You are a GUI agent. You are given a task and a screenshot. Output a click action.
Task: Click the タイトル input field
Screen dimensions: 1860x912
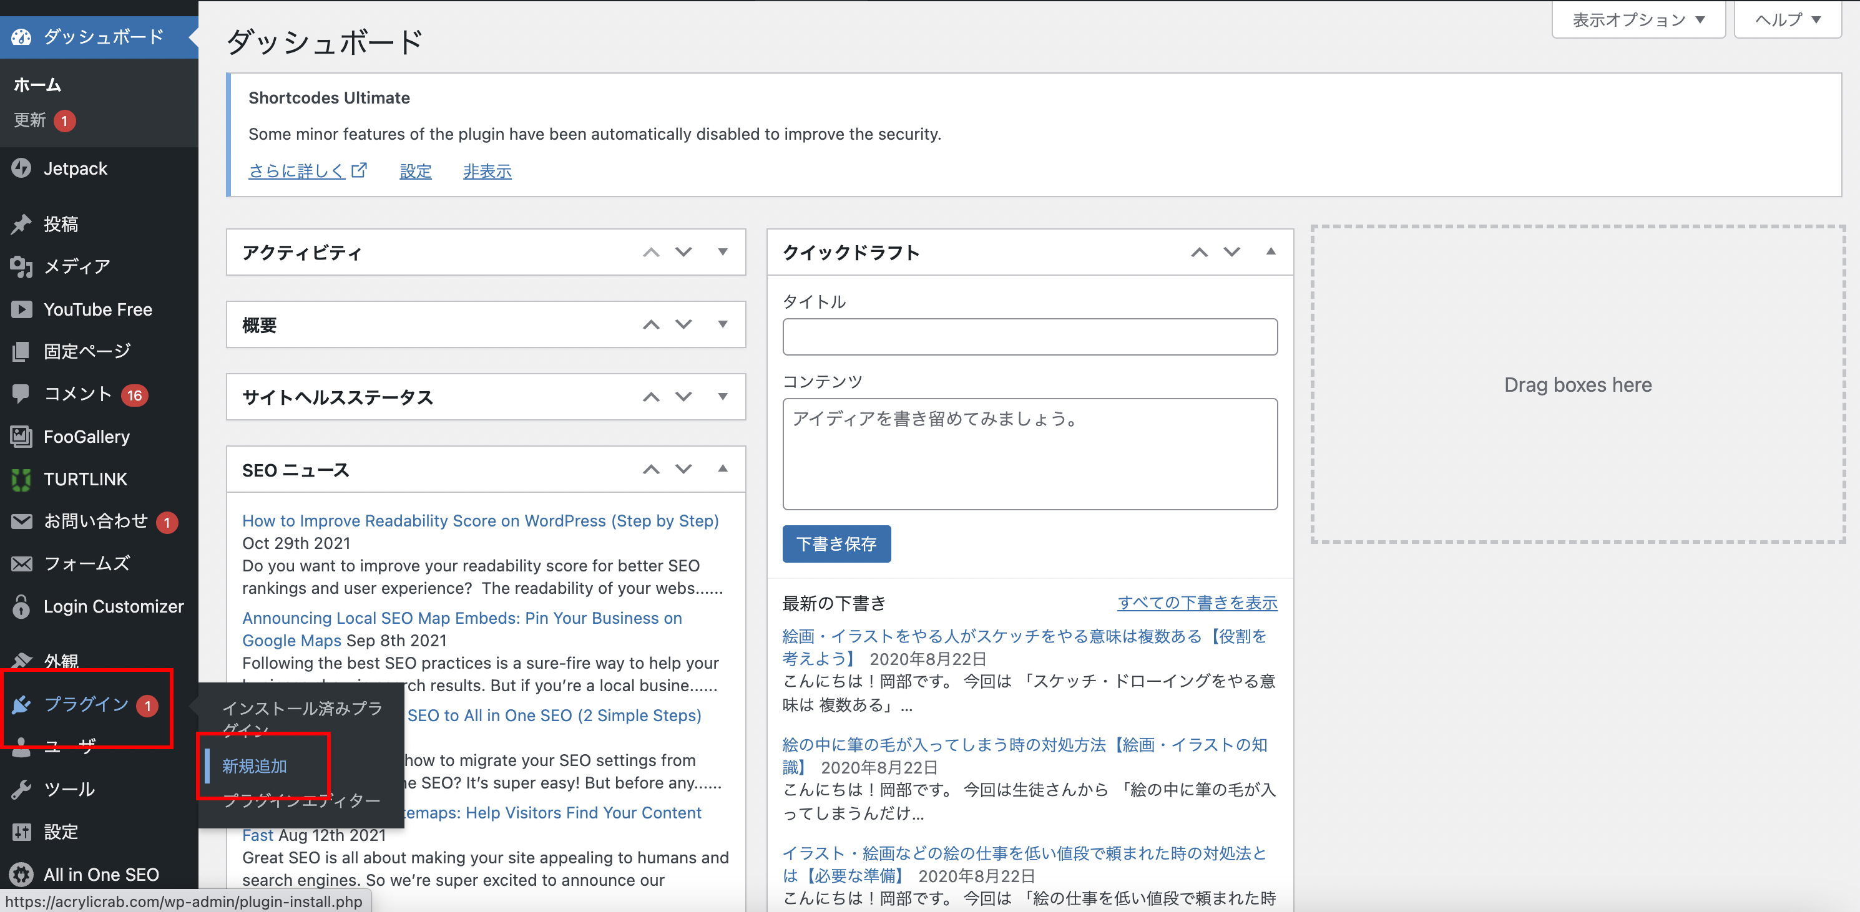[x=1030, y=337]
